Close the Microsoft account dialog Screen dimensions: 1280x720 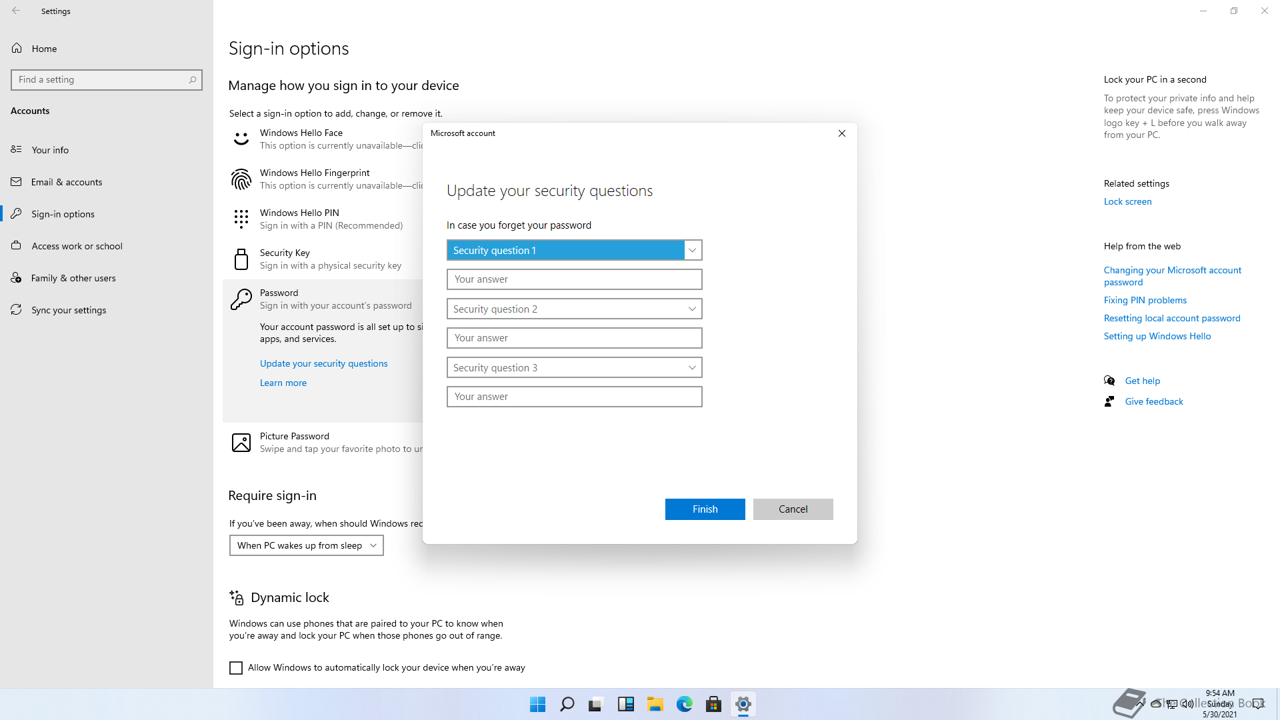842,133
